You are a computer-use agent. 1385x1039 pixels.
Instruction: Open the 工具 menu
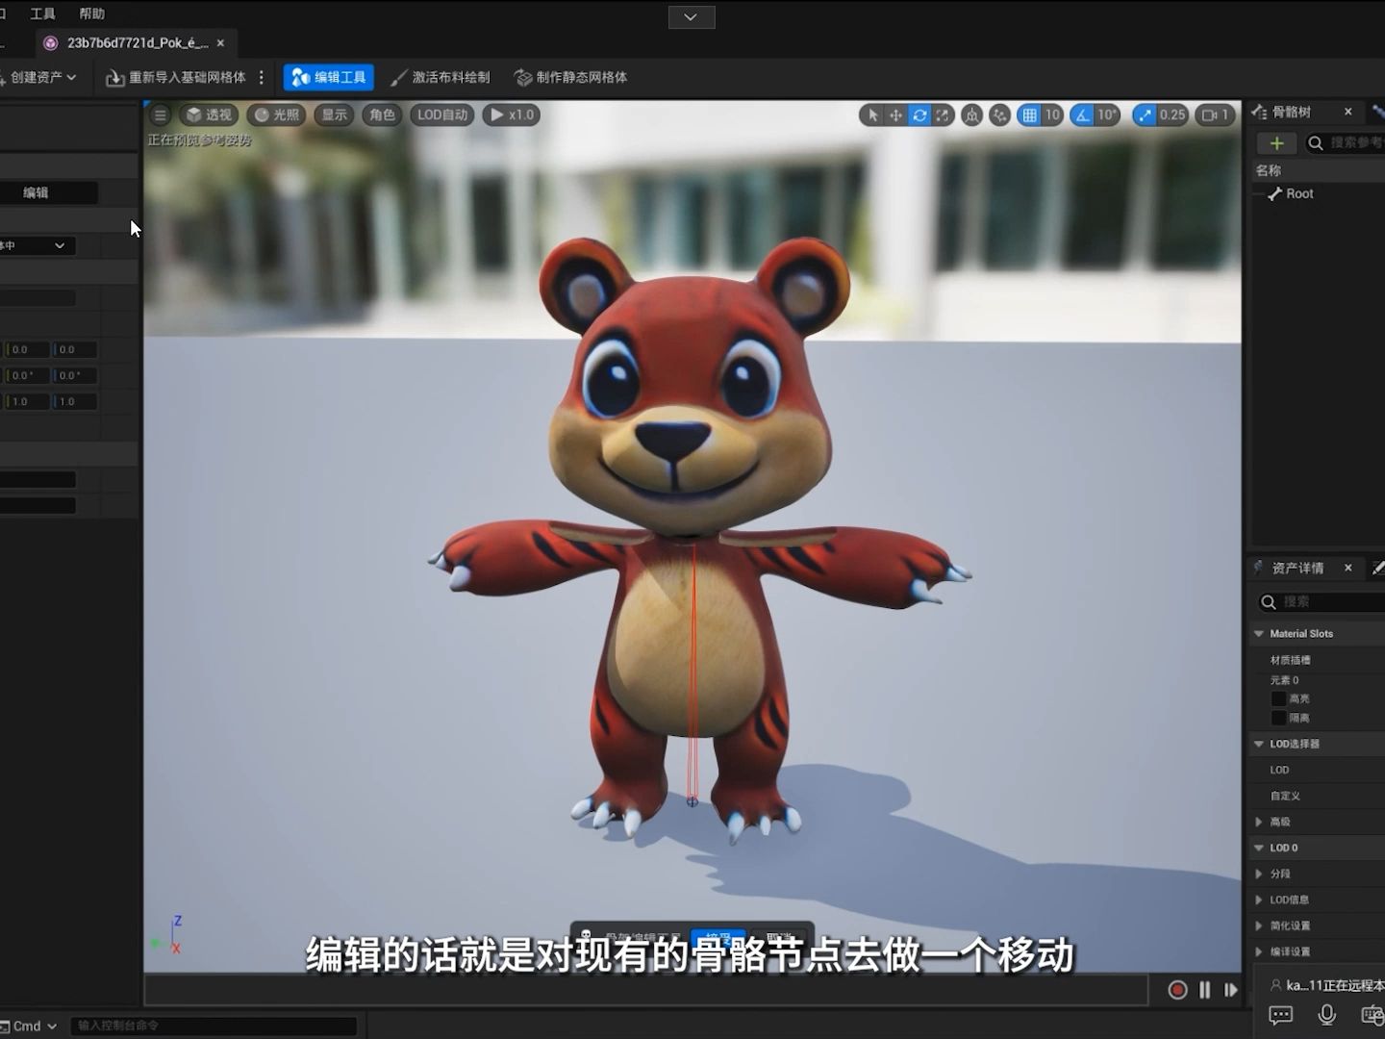[x=42, y=13]
